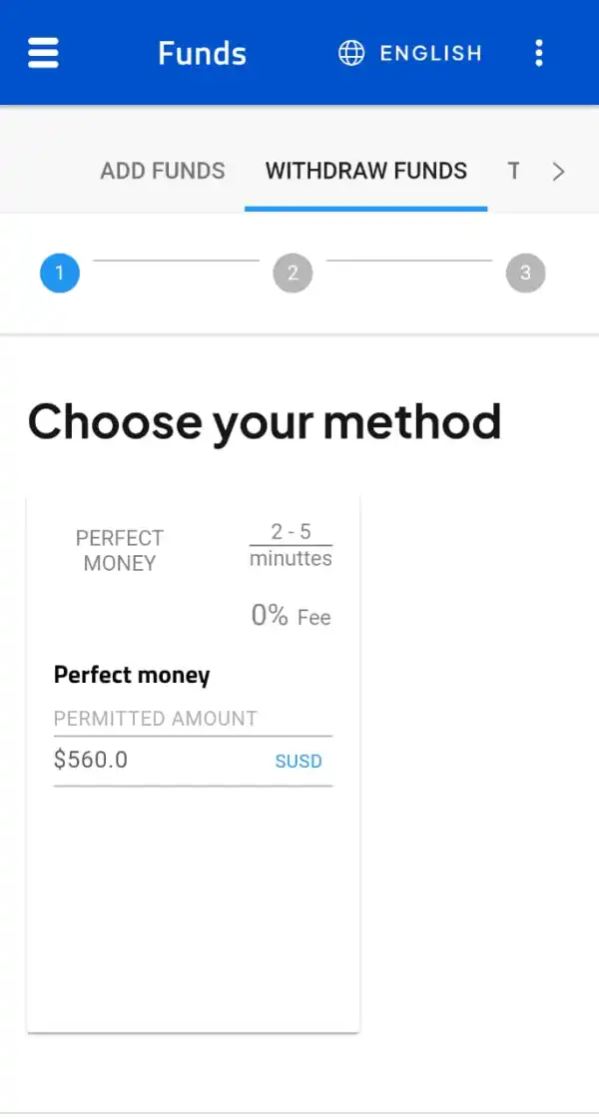The width and height of the screenshot is (599, 1119).
Task: Click the PERFECT MONEY logo text
Action: click(120, 550)
